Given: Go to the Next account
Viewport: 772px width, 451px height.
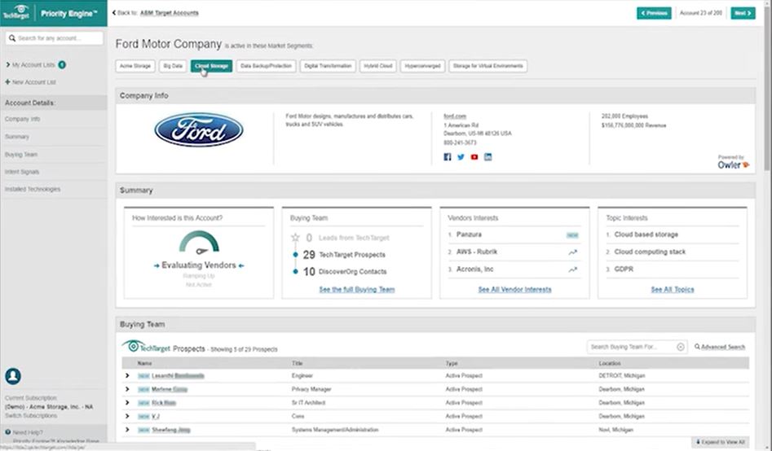Looking at the screenshot, I should pyautogui.click(x=742, y=13).
